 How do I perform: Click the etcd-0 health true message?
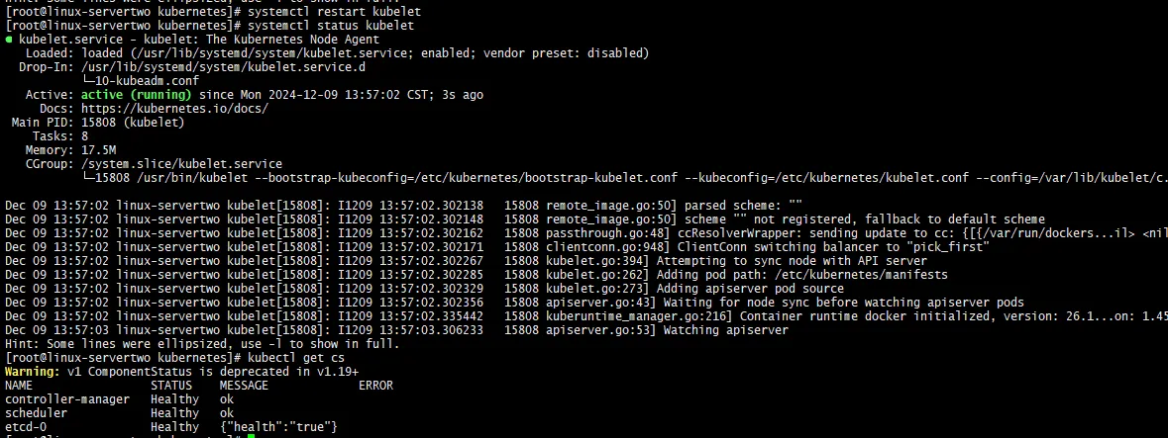coord(279,426)
